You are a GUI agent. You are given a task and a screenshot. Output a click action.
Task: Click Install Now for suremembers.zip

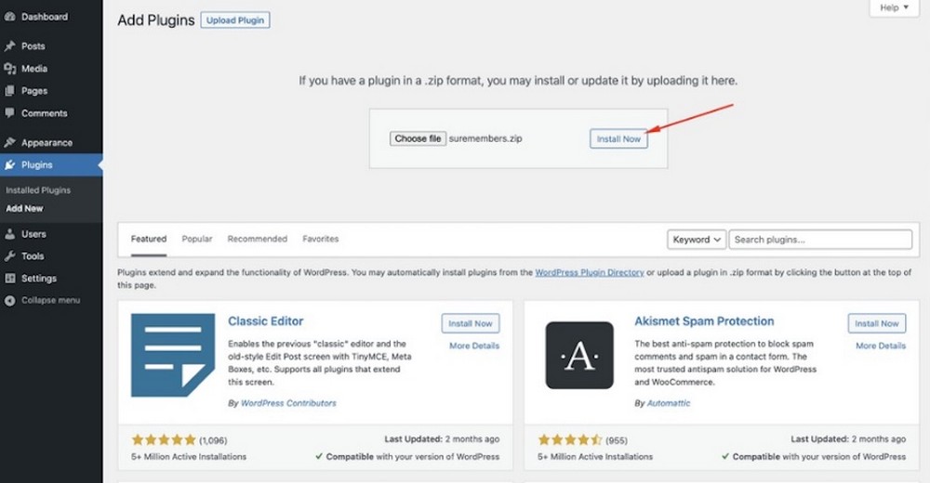(x=618, y=138)
